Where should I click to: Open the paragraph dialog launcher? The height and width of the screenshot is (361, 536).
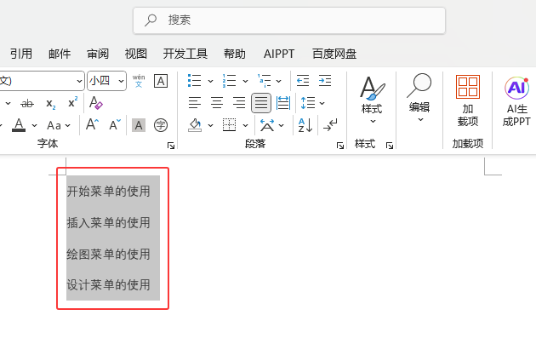pyautogui.click(x=340, y=146)
